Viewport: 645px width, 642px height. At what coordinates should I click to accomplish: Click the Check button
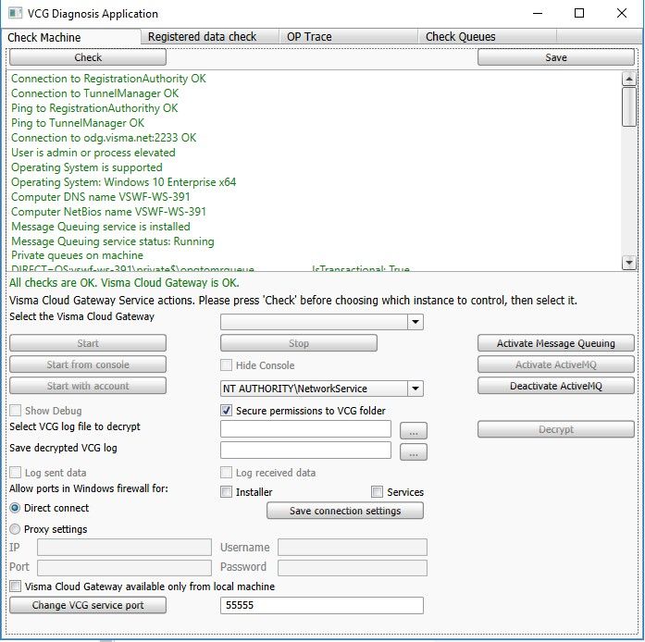(88, 57)
